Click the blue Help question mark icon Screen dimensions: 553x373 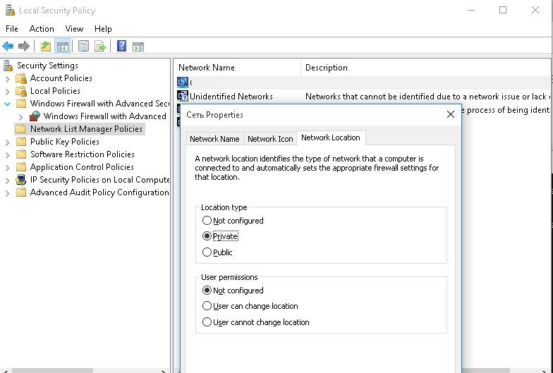tap(121, 47)
